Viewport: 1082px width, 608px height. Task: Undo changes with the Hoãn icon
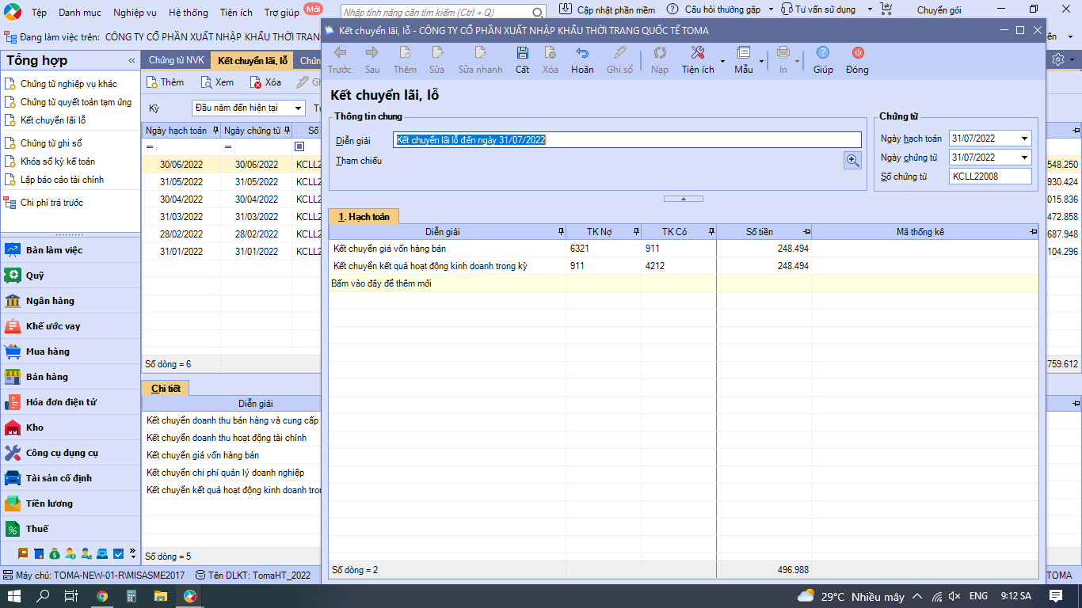click(x=582, y=53)
